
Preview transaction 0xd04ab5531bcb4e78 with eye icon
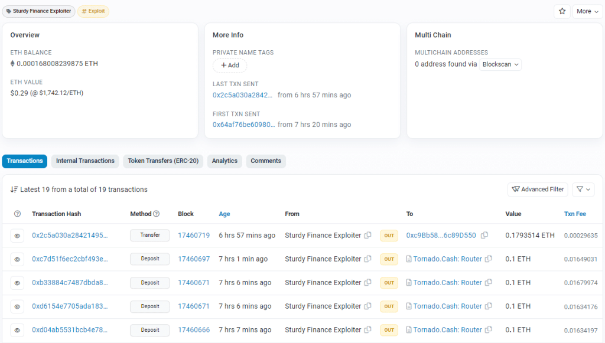coord(17,330)
